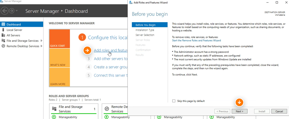Select Dashboard in the navigation pane
Screen dimensions: 289x119
click(x=22, y=24)
